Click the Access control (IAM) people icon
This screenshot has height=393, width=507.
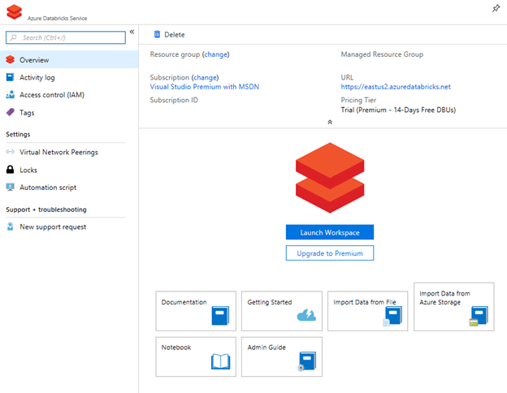[10, 95]
